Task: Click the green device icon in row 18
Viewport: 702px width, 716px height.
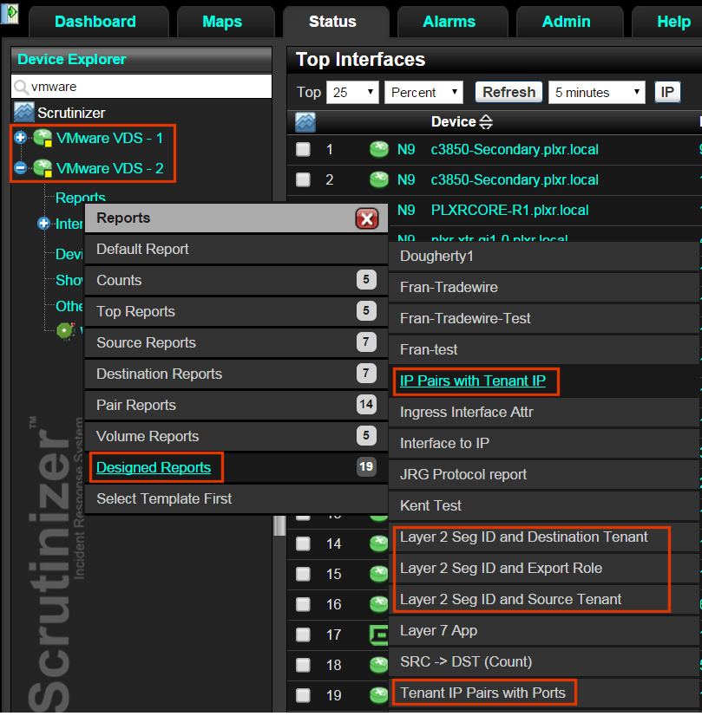Action: coord(379,665)
